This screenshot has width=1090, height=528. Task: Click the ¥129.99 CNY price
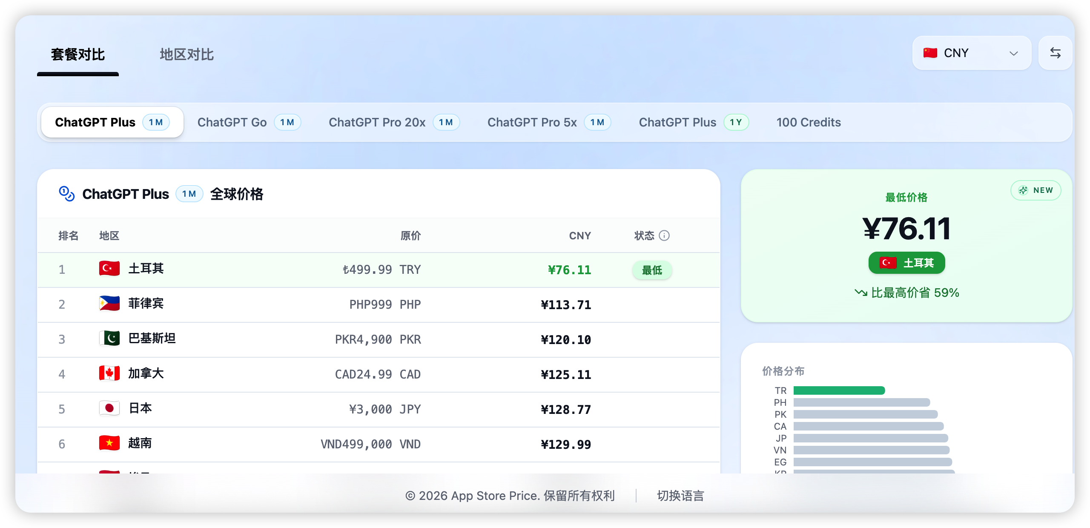click(566, 445)
